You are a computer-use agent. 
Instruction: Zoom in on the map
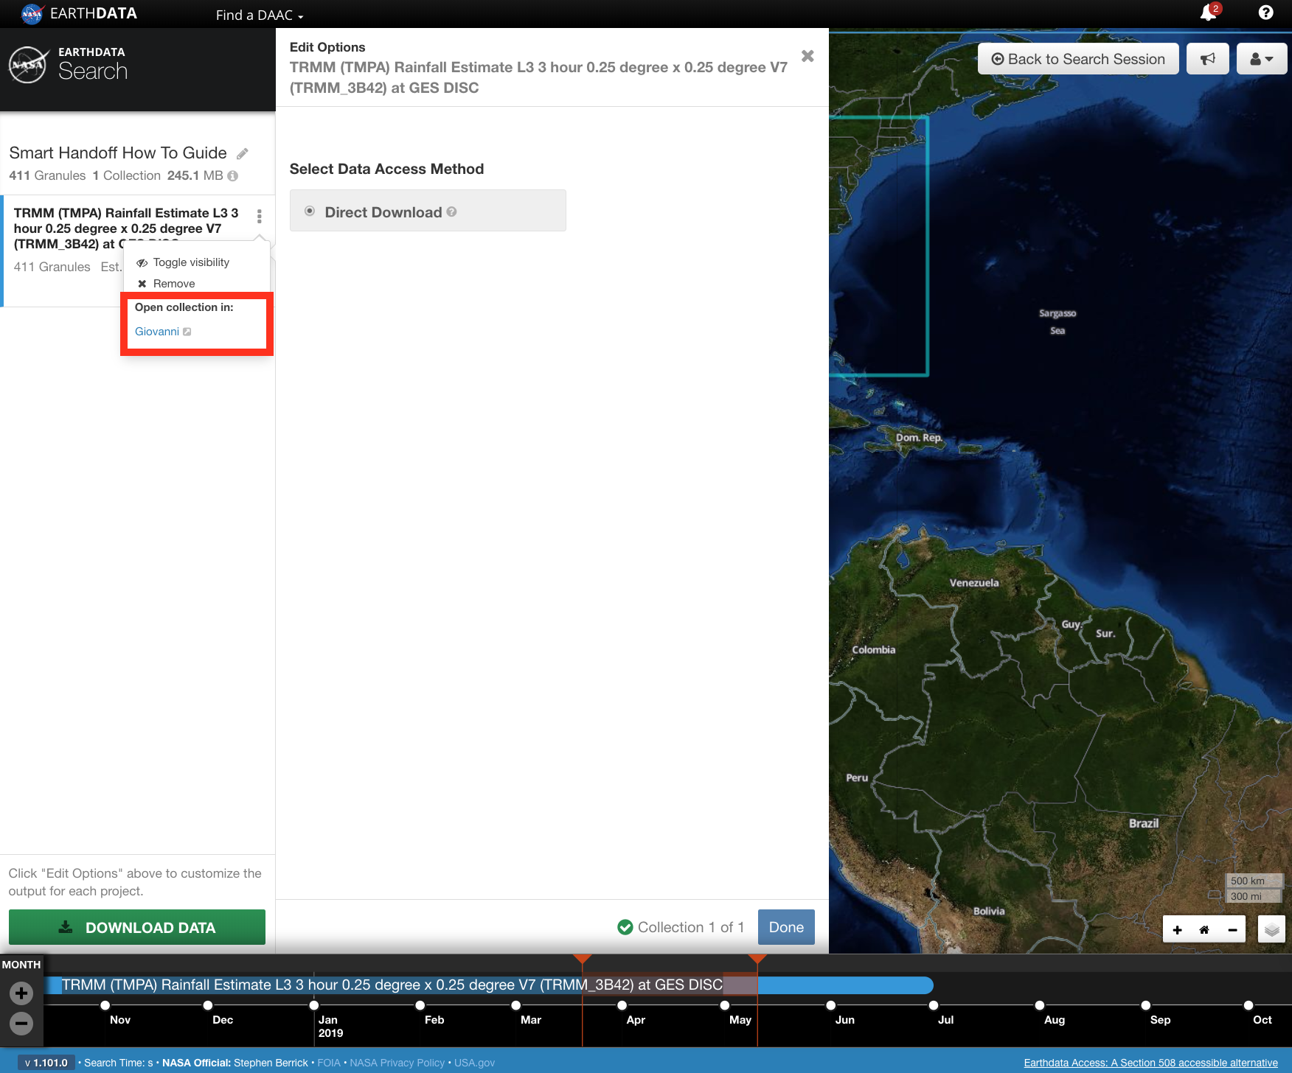(1178, 930)
